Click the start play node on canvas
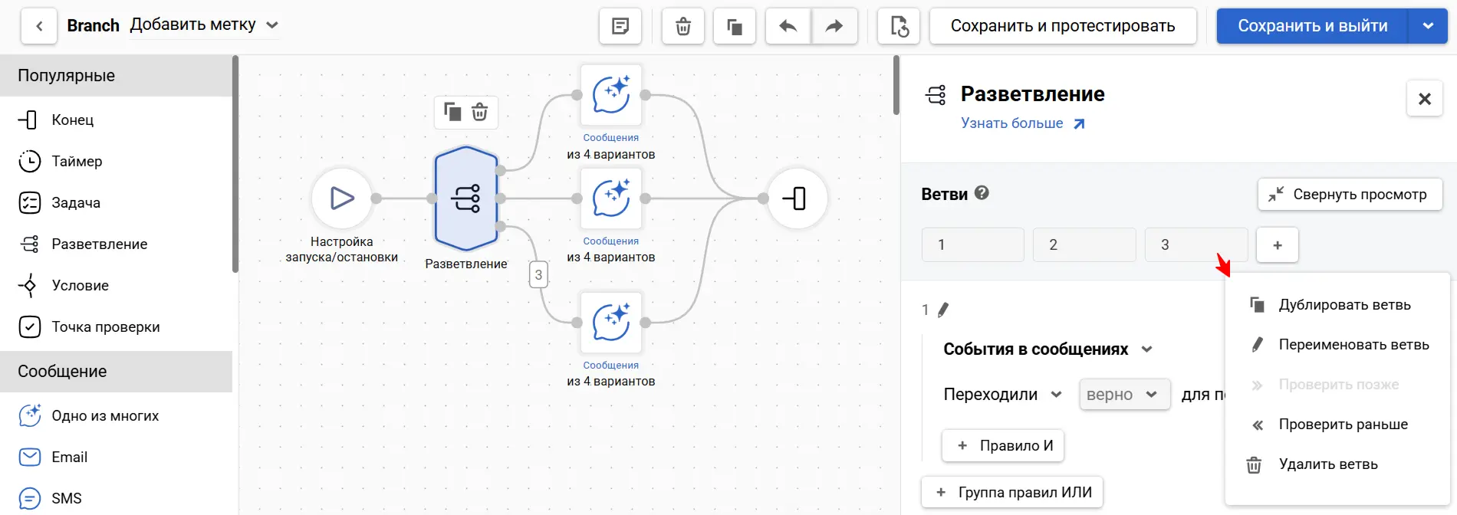The image size is (1457, 515). tap(341, 198)
